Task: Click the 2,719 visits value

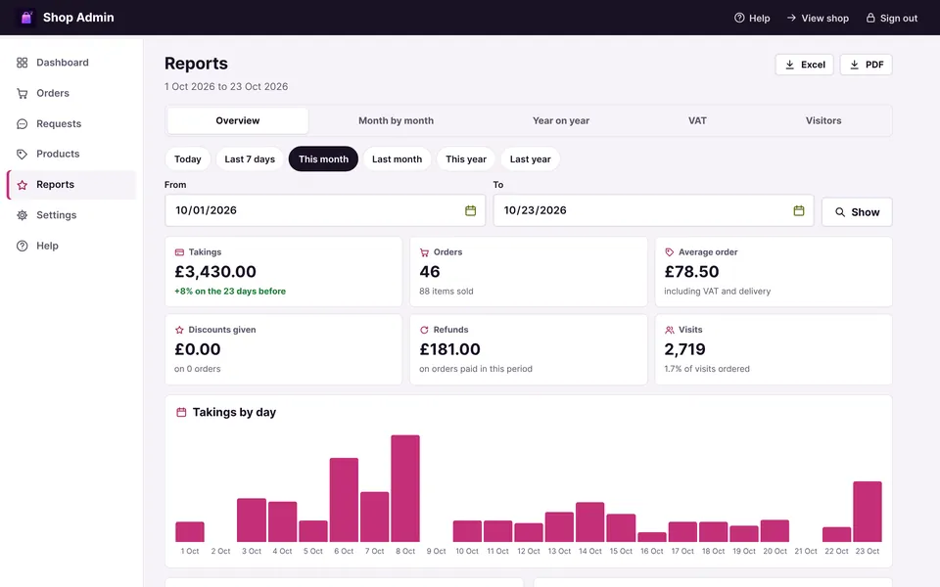Action: coord(684,349)
